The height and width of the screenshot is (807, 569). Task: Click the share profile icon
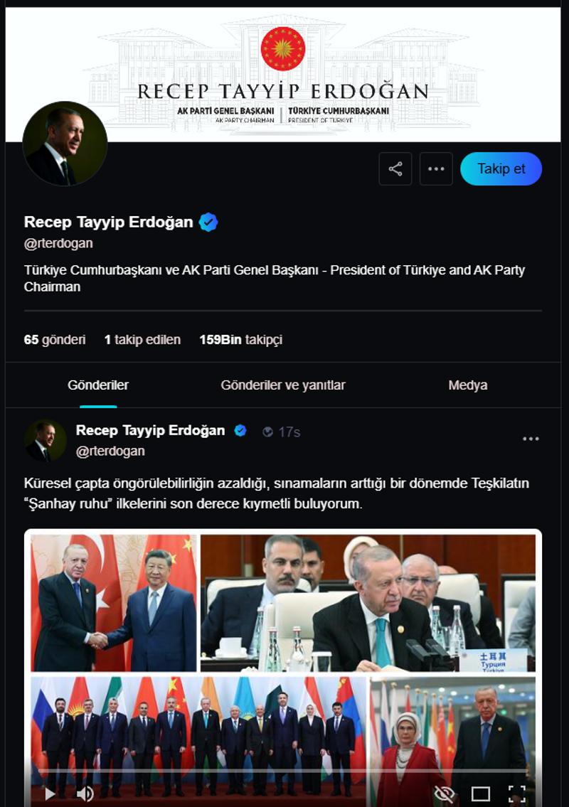395,169
